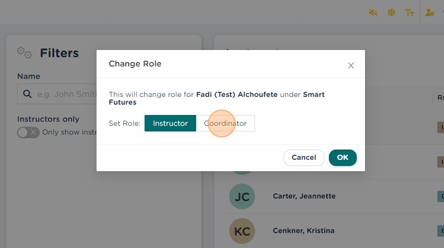Click the Filters panel heading
Viewport: 444px width, 248px height.
(x=59, y=53)
